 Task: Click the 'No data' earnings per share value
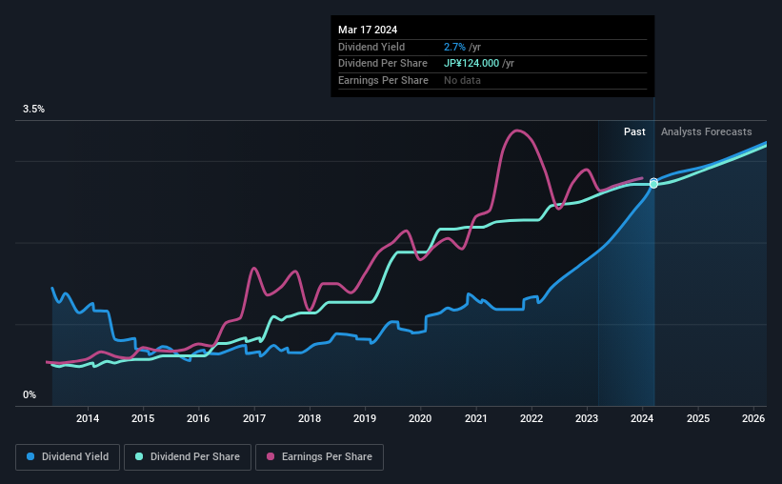[x=462, y=80]
